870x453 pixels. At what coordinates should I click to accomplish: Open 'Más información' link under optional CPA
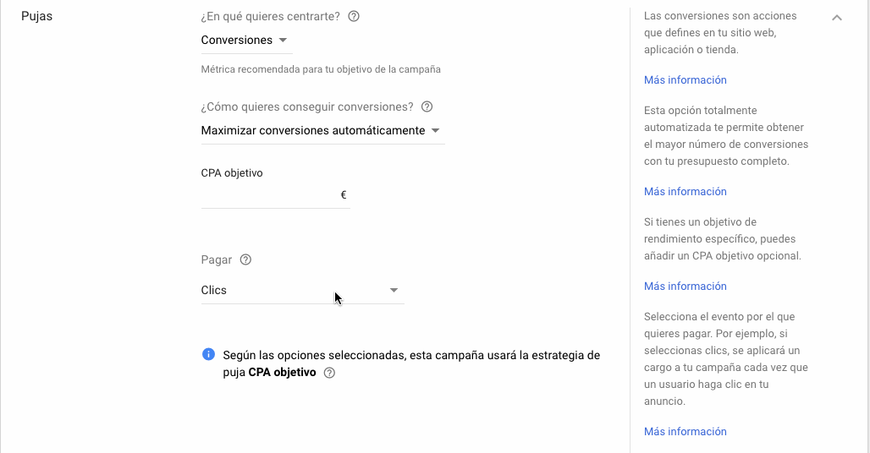coord(686,286)
